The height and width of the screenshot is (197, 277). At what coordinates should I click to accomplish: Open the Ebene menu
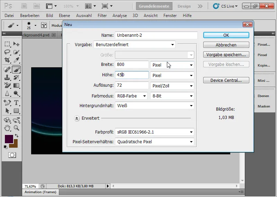click(64, 16)
